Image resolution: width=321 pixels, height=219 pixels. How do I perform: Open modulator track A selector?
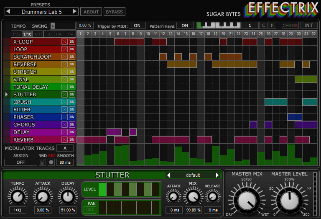coord(65,148)
